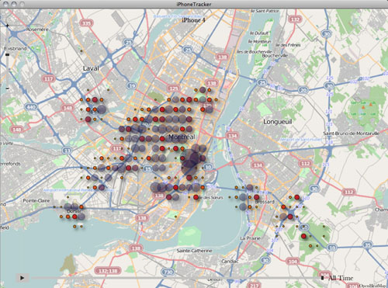Click the timeline slider handle near All Time
Image resolution: width=388 pixels, height=288 pixels.
322,278
